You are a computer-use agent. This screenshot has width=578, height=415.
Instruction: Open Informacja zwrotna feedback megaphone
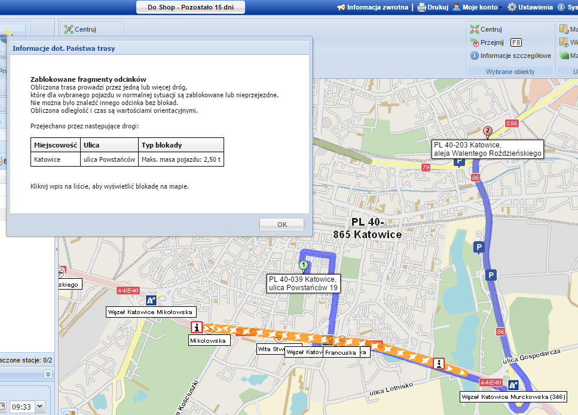click(x=341, y=7)
